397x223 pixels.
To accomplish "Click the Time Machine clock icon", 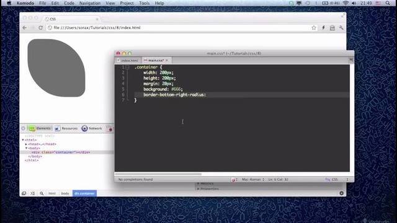I will (x=308, y=3).
